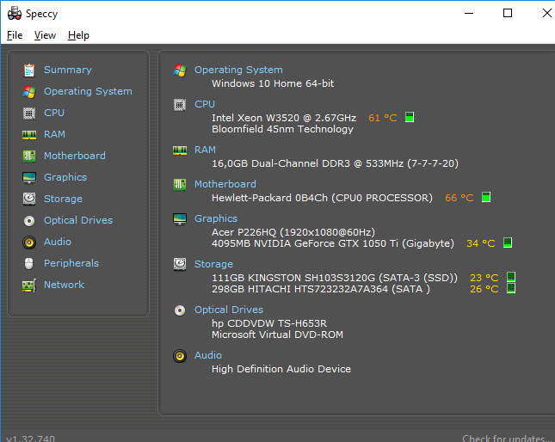
Task: Click the GPU temperature indicator next to 34 °C
Action: [x=508, y=242]
